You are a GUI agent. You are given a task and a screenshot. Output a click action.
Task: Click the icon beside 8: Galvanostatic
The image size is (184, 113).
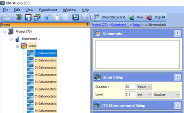pos(30,103)
